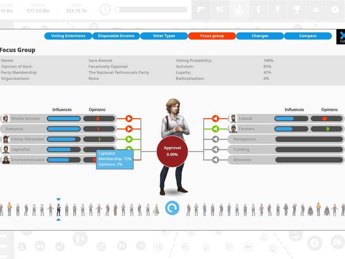
Task: Click the bitcoin icon in the background screen
Action: [315, 243]
